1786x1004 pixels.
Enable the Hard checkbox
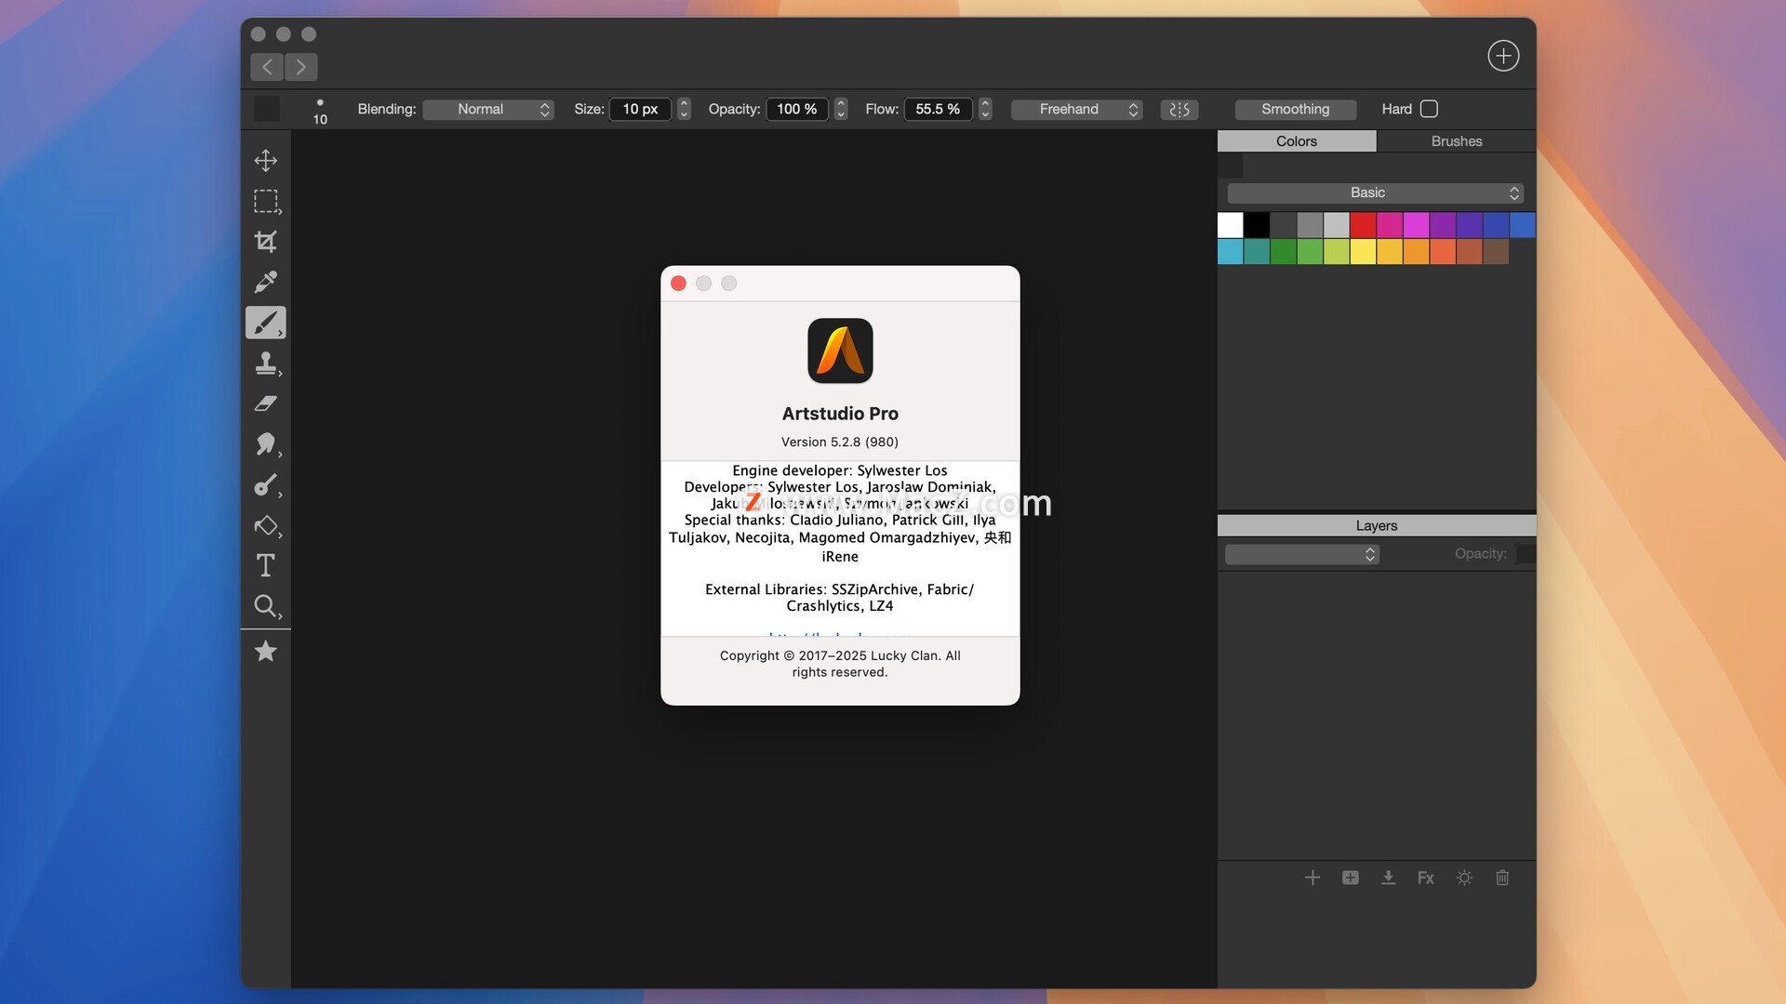point(1430,109)
